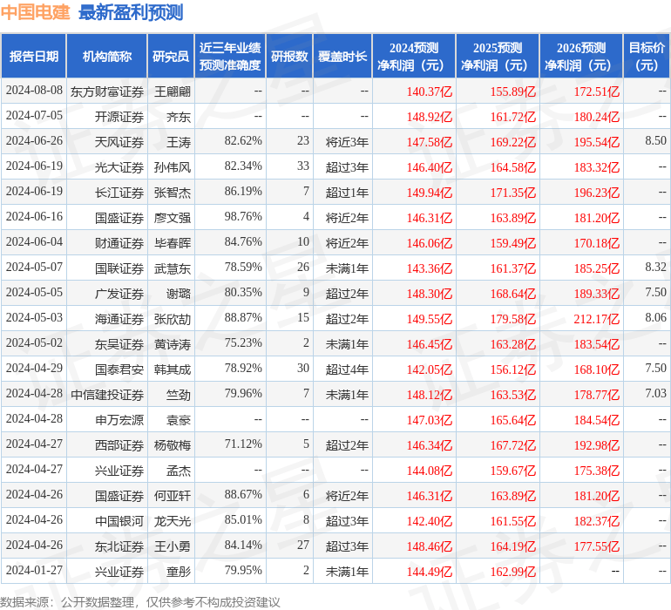The width and height of the screenshot is (671, 610).
Task: Click the date 2024-07-05
Action: pos(34,115)
